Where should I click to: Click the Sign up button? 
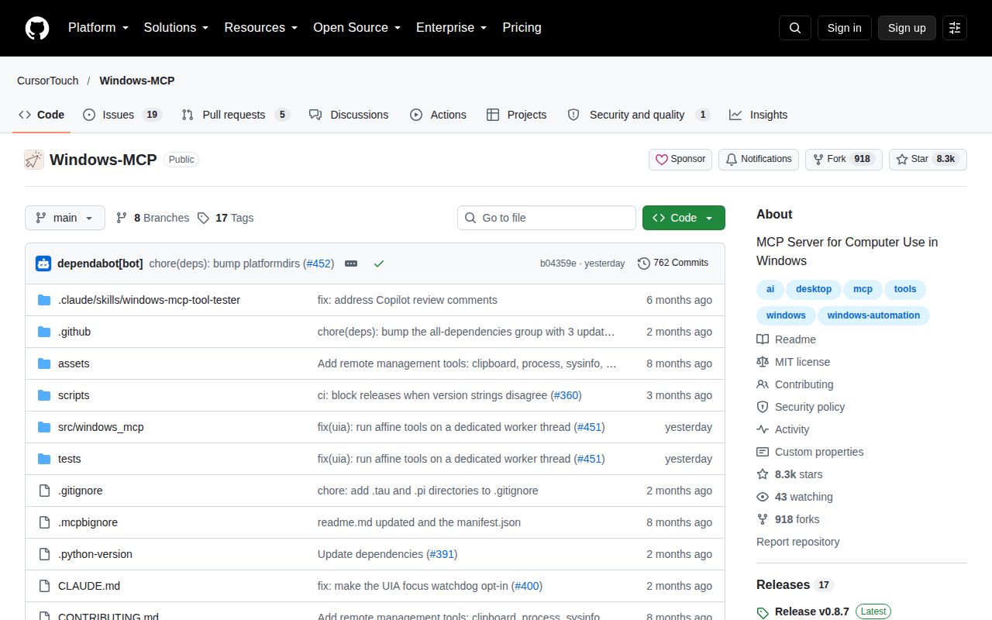tap(907, 28)
